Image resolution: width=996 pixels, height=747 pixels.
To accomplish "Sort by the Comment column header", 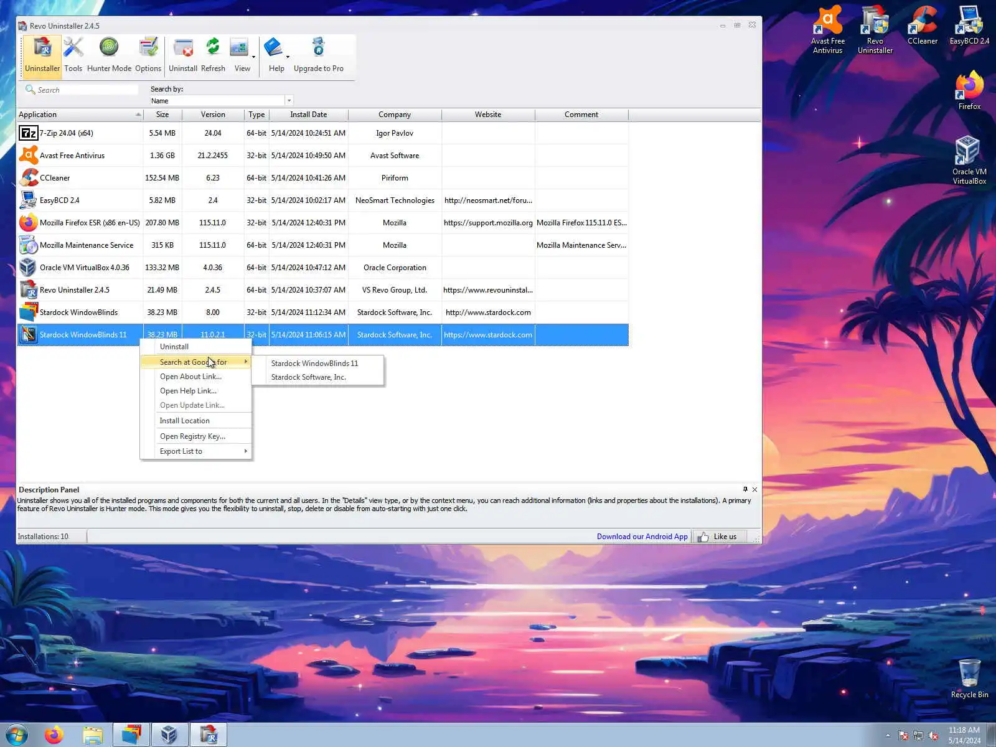I will [x=581, y=115].
